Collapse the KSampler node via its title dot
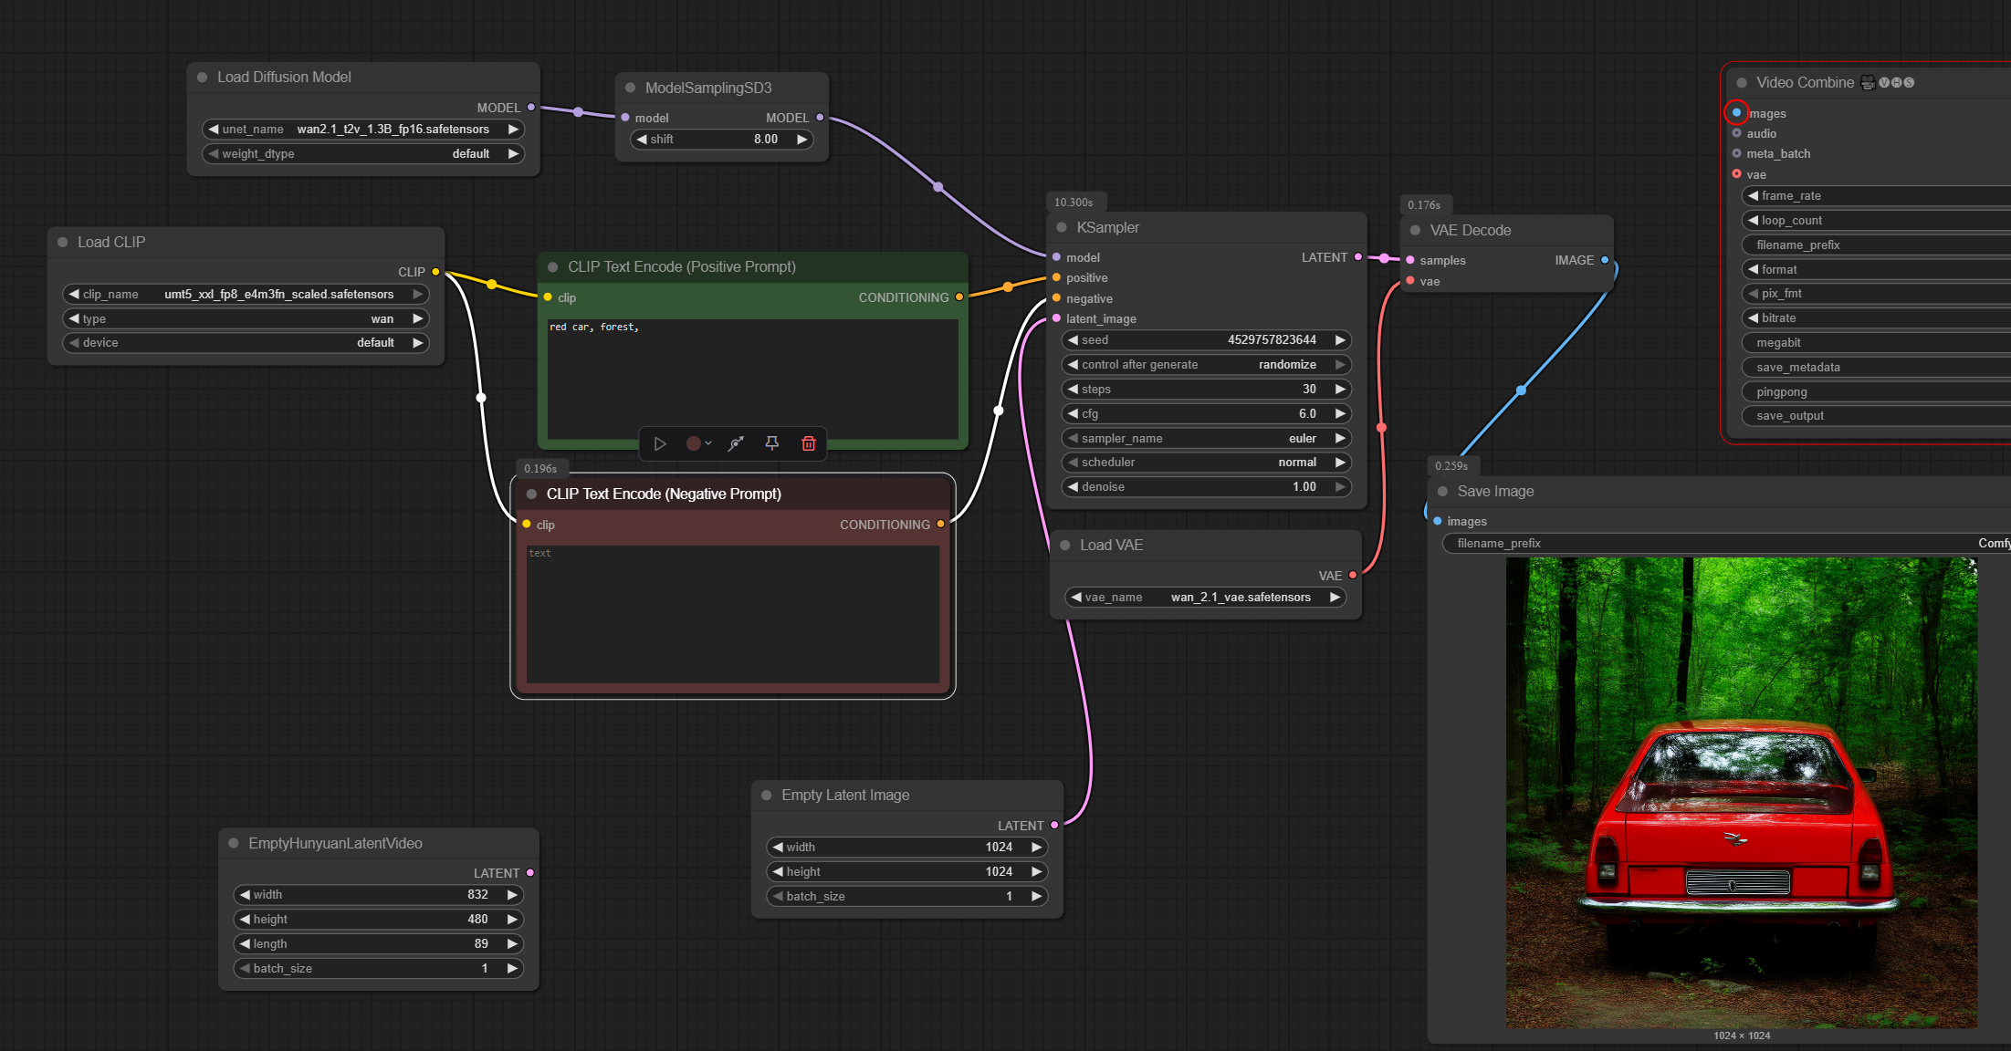 point(1062,227)
